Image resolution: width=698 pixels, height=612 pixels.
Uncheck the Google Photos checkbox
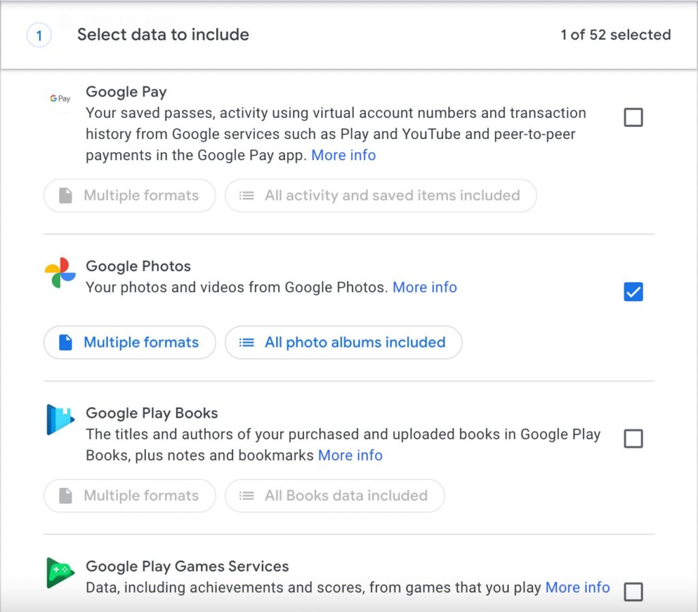click(x=633, y=292)
